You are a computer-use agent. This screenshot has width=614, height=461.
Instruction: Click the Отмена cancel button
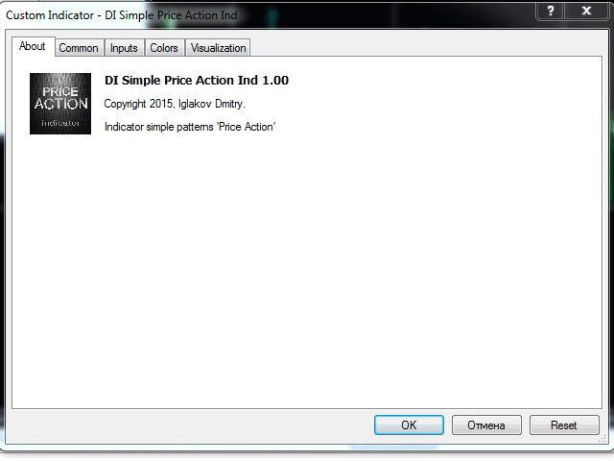[x=486, y=425]
